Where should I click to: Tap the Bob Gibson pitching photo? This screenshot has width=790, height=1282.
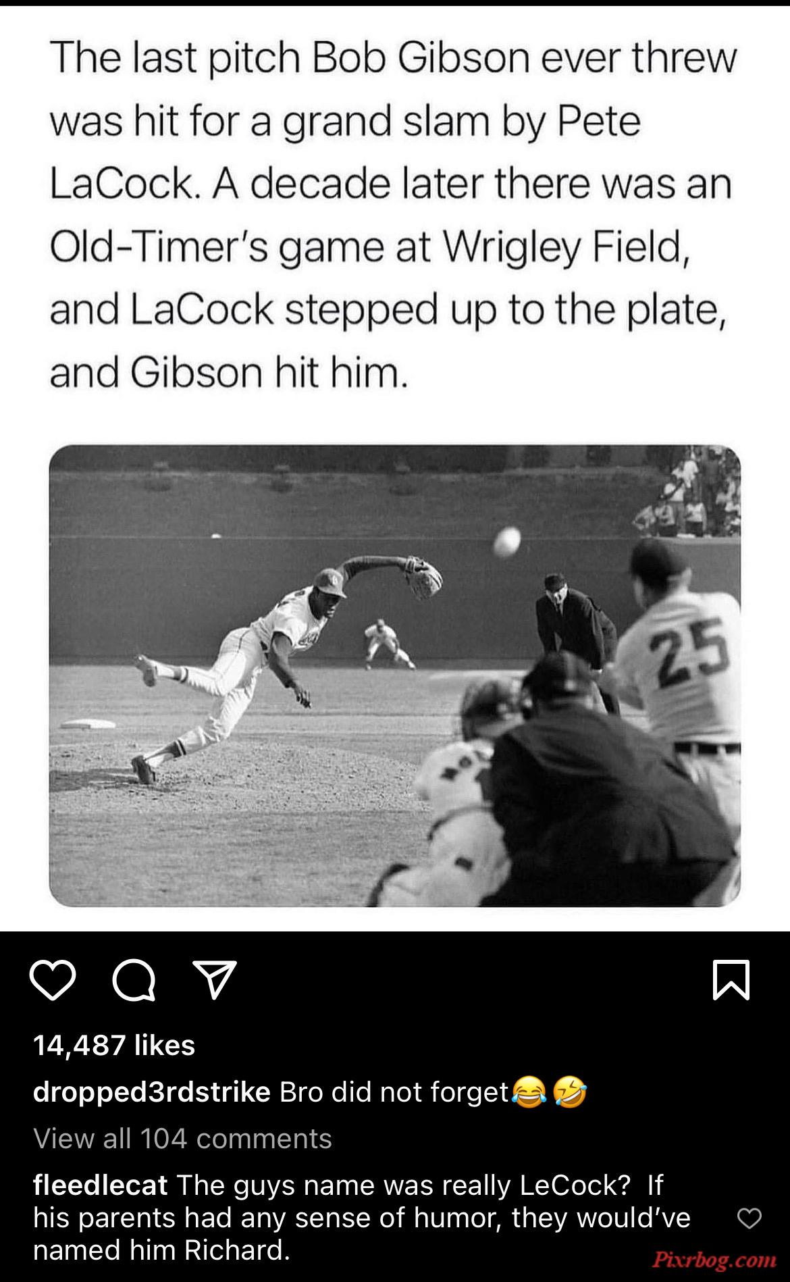(x=395, y=675)
